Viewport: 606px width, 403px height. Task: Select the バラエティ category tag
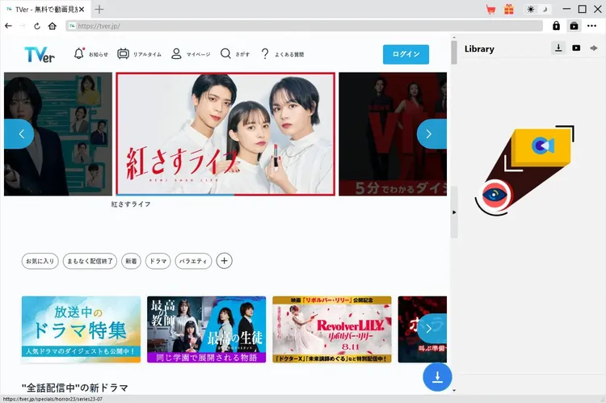coord(193,261)
